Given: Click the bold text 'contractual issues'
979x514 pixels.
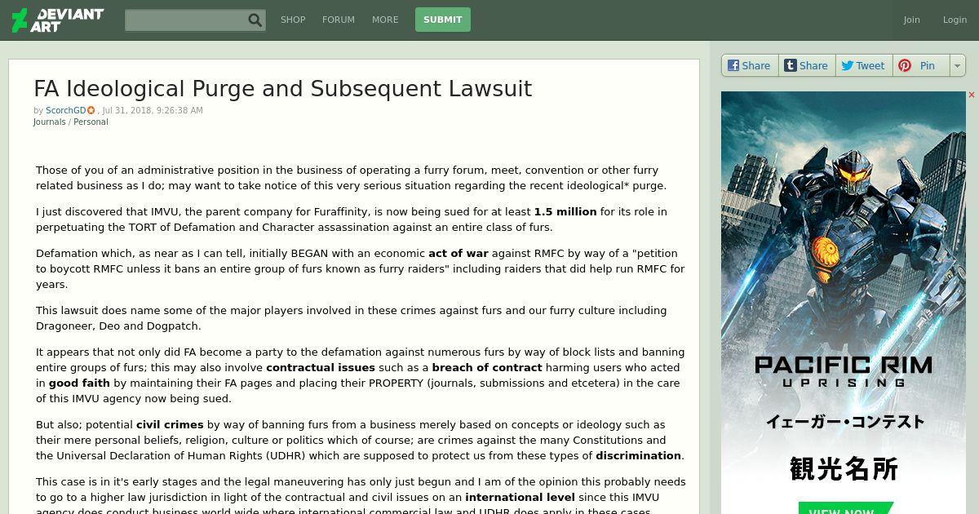Looking at the screenshot, I should click(x=321, y=367).
